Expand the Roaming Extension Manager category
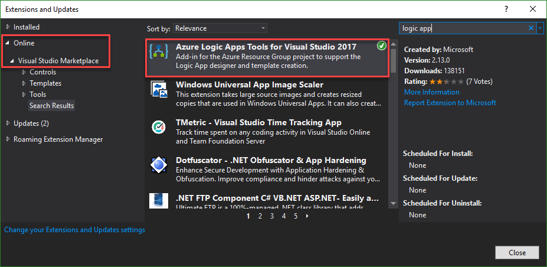 [8, 139]
